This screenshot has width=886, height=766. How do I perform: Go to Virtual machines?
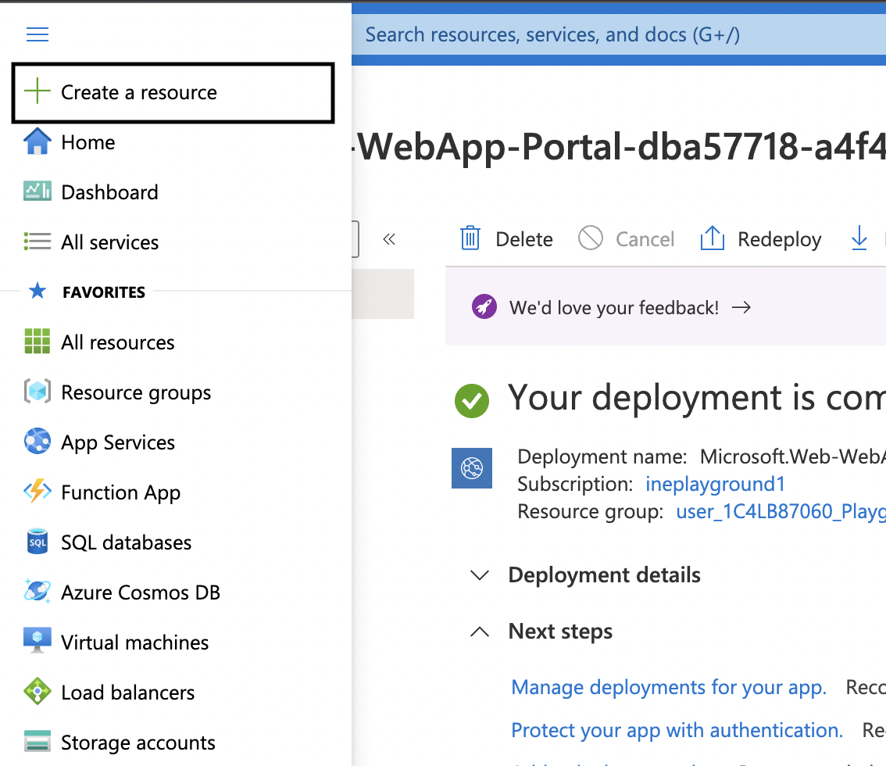[134, 643]
